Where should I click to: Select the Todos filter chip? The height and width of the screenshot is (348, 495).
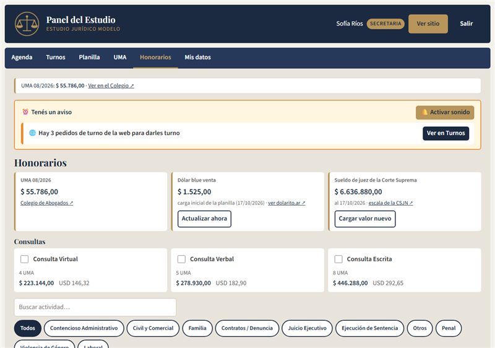(28, 328)
